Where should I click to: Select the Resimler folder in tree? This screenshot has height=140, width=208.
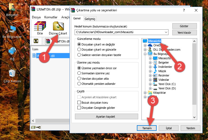[164, 75]
